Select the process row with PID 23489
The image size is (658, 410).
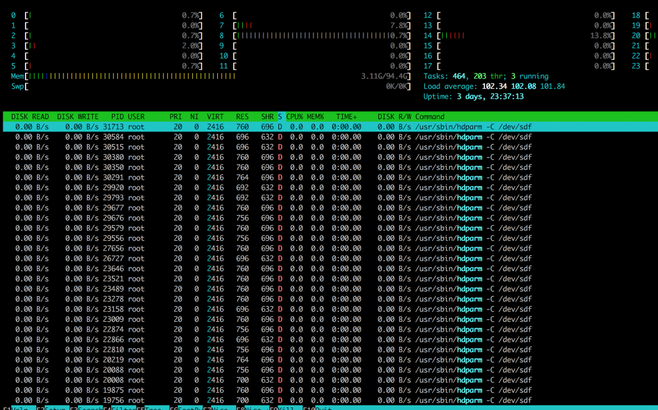[x=330, y=289]
